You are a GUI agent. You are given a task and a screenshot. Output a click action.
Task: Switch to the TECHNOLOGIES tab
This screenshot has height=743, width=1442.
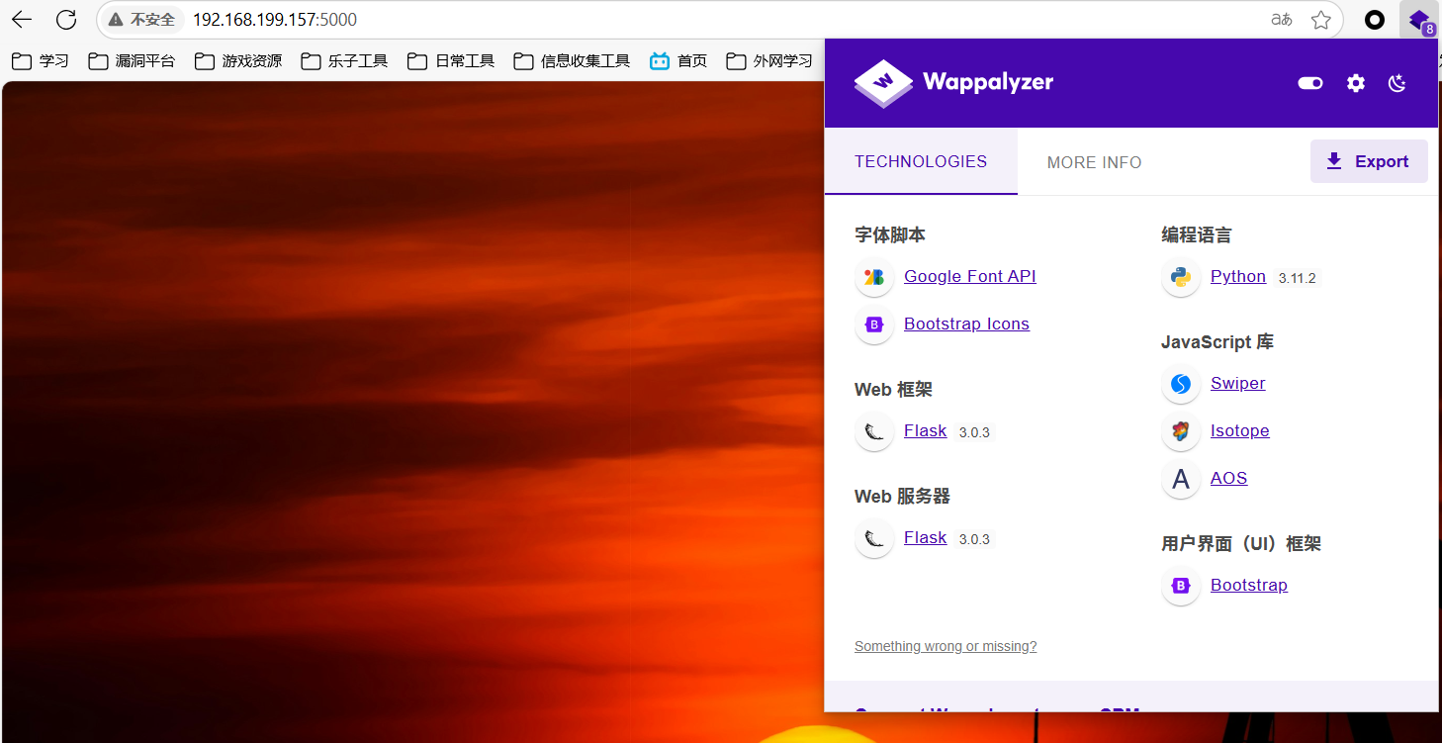(921, 161)
